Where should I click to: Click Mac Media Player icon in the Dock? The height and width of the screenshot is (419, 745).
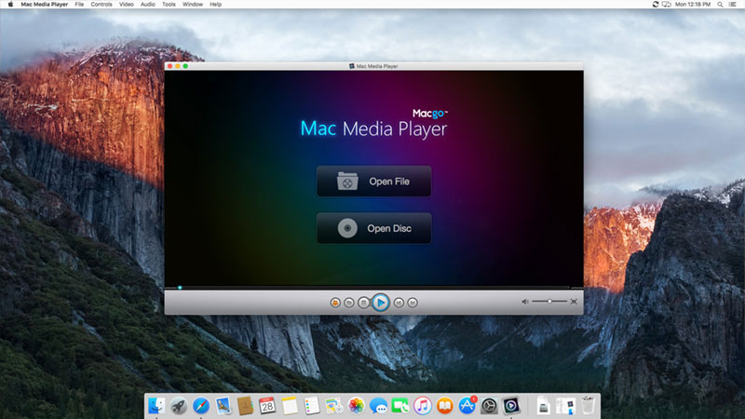click(511, 406)
